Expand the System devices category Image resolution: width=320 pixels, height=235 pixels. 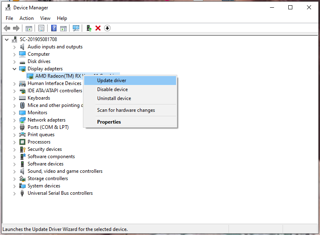tap(14, 186)
